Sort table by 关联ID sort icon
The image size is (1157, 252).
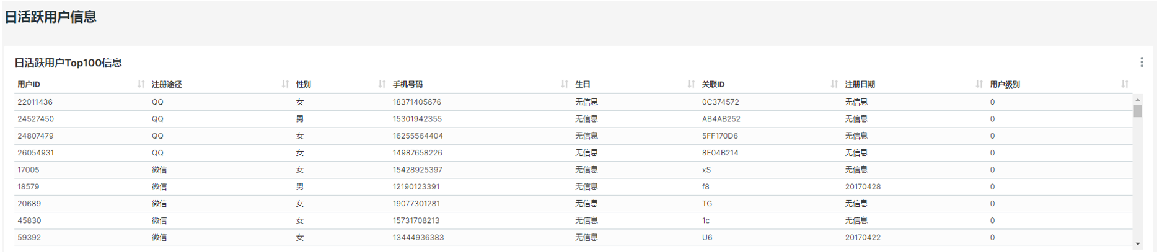(x=834, y=84)
